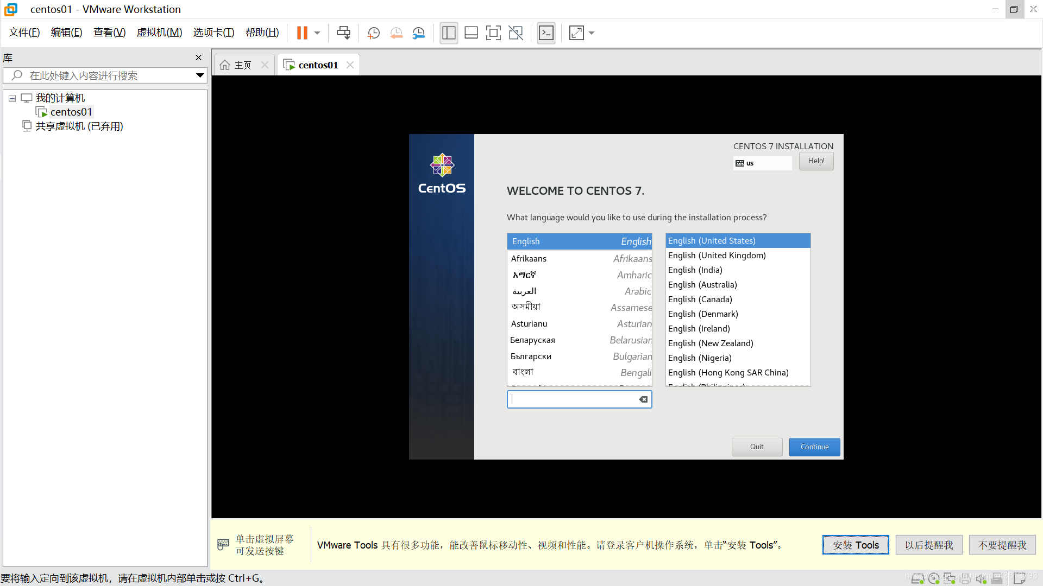Select English (Australia) locale
Viewport: 1043px width, 586px height.
pos(738,284)
